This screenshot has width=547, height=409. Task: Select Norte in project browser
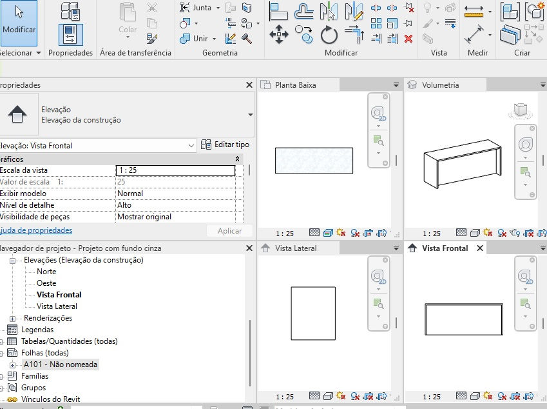pos(46,272)
